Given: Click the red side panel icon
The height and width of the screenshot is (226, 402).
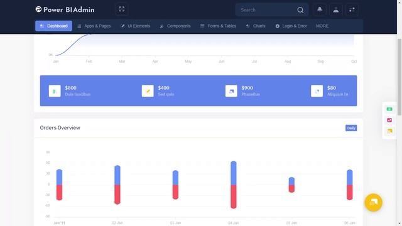Looking at the screenshot, I should 389,120.
